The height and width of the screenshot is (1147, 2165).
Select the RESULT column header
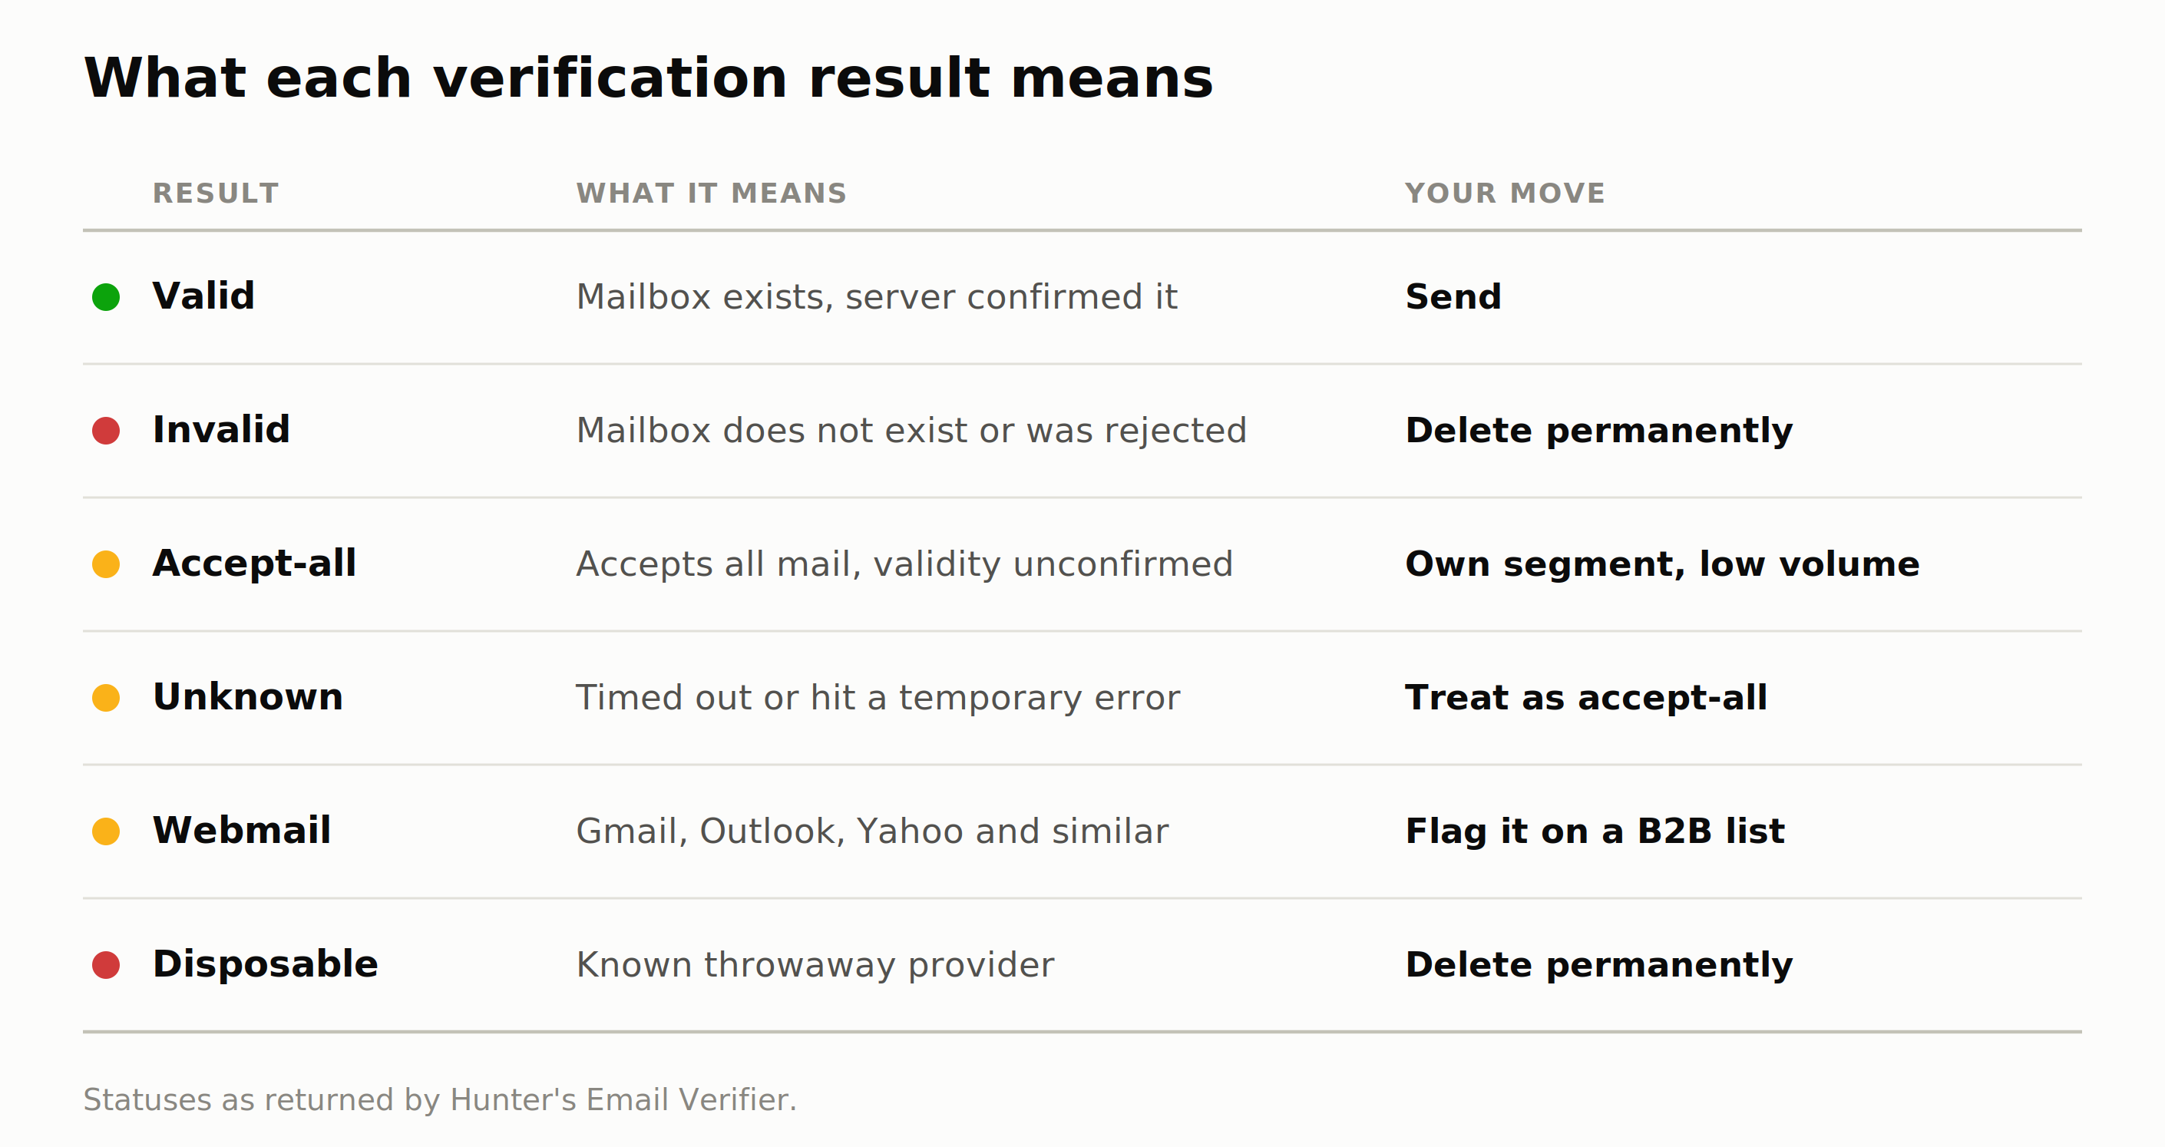pyautogui.click(x=216, y=193)
